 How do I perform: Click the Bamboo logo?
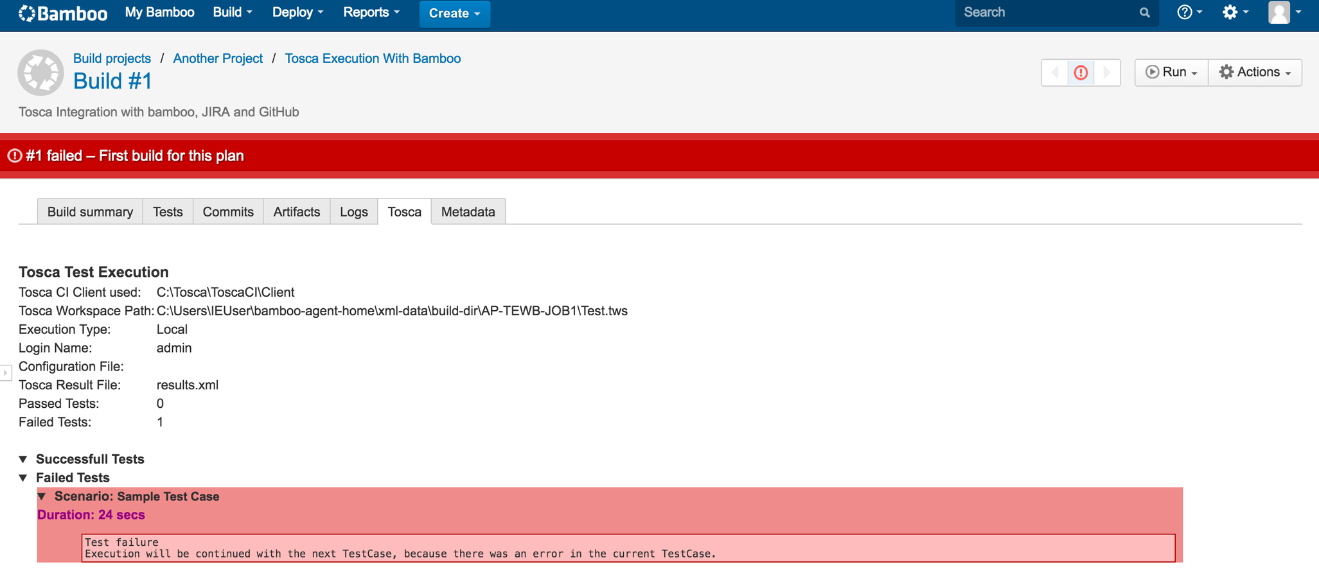click(62, 13)
